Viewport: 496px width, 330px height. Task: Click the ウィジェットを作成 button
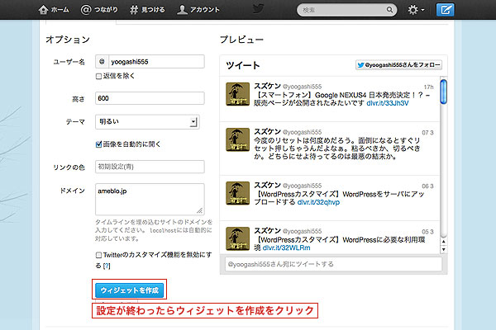click(x=130, y=290)
